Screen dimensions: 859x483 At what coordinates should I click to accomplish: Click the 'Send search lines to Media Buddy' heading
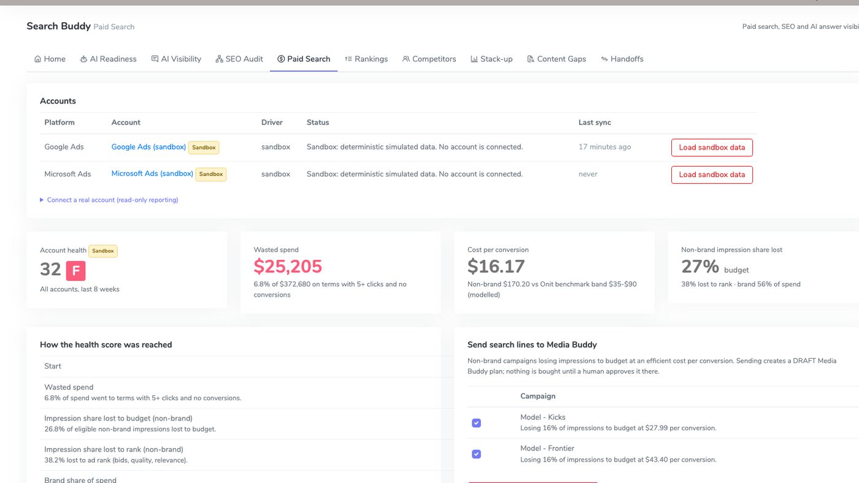(x=532, y=345)
